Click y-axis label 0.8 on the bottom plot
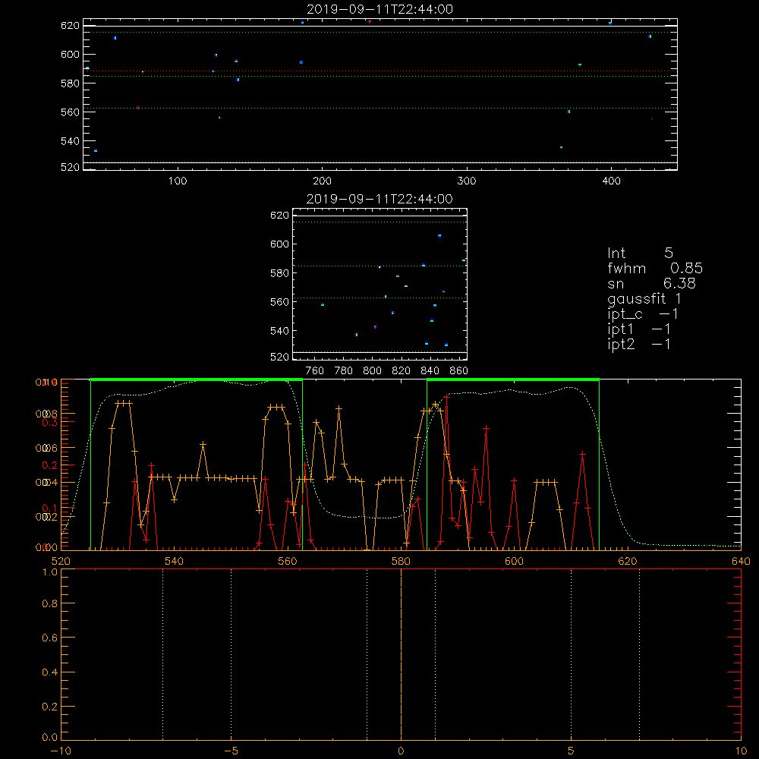Screen dimensions: 759x759 click(50, 604)
